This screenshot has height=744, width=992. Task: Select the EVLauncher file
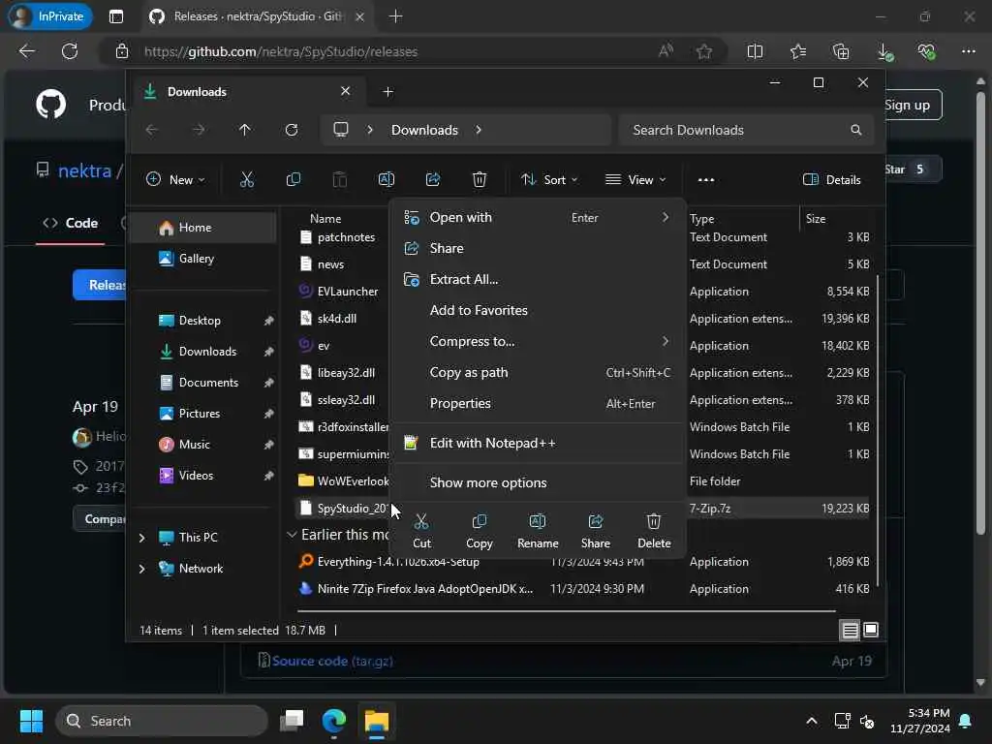click(x=347, y=291)
